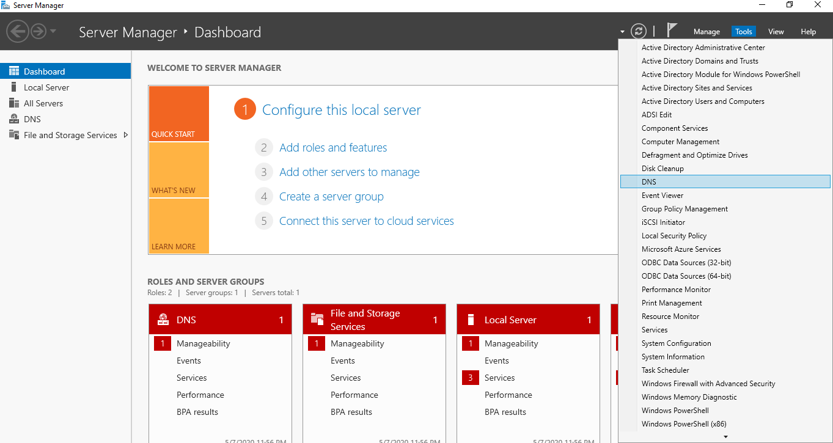Click the forward navigation arrow icon
The width and height of the screenshot is (833, 443).
click(39, 31)
